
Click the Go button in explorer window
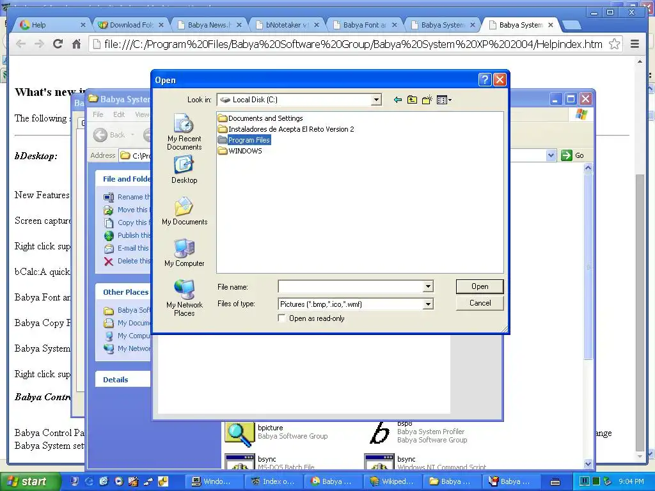click(572, 155)
